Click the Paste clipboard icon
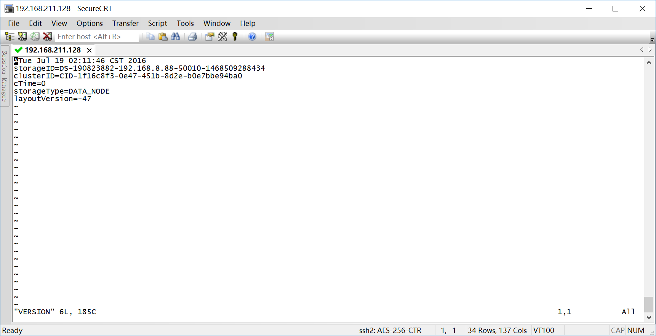This screenshot has height=336, width=656. (x=163, y=37)
